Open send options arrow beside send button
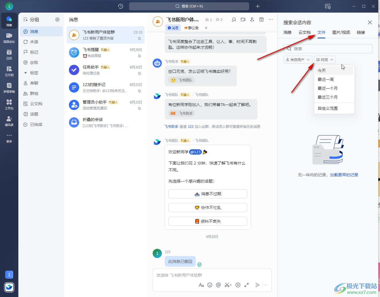This screenshot has height=297, width=380. pyautogui.click(x=266, y=285)
